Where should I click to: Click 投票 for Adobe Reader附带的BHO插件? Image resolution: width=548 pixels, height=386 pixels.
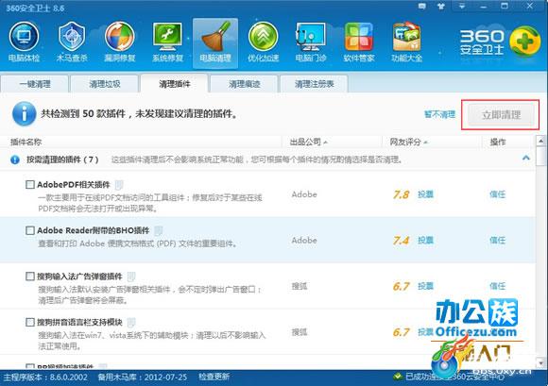click(x=425, y=240)
